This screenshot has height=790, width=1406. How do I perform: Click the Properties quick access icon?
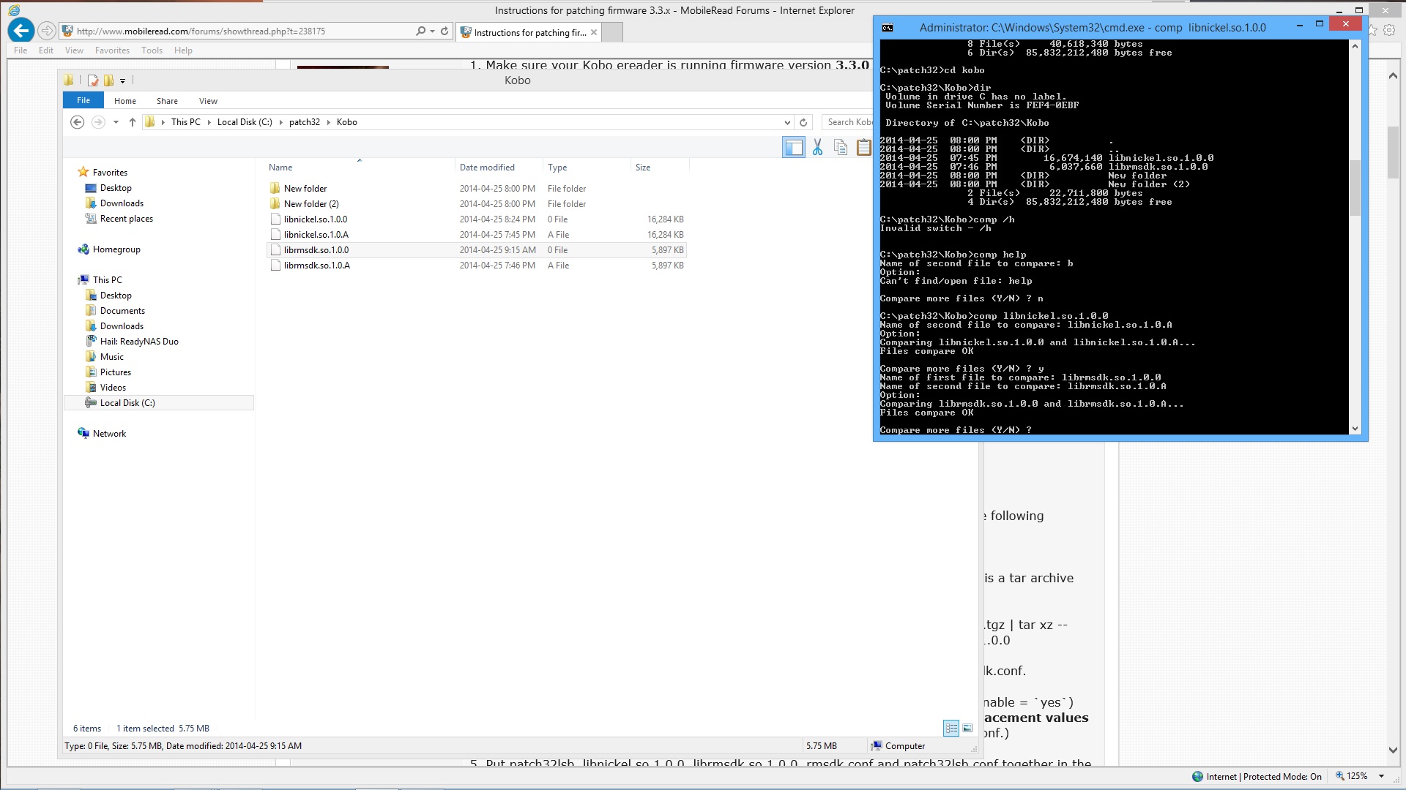tap(93, 80)
